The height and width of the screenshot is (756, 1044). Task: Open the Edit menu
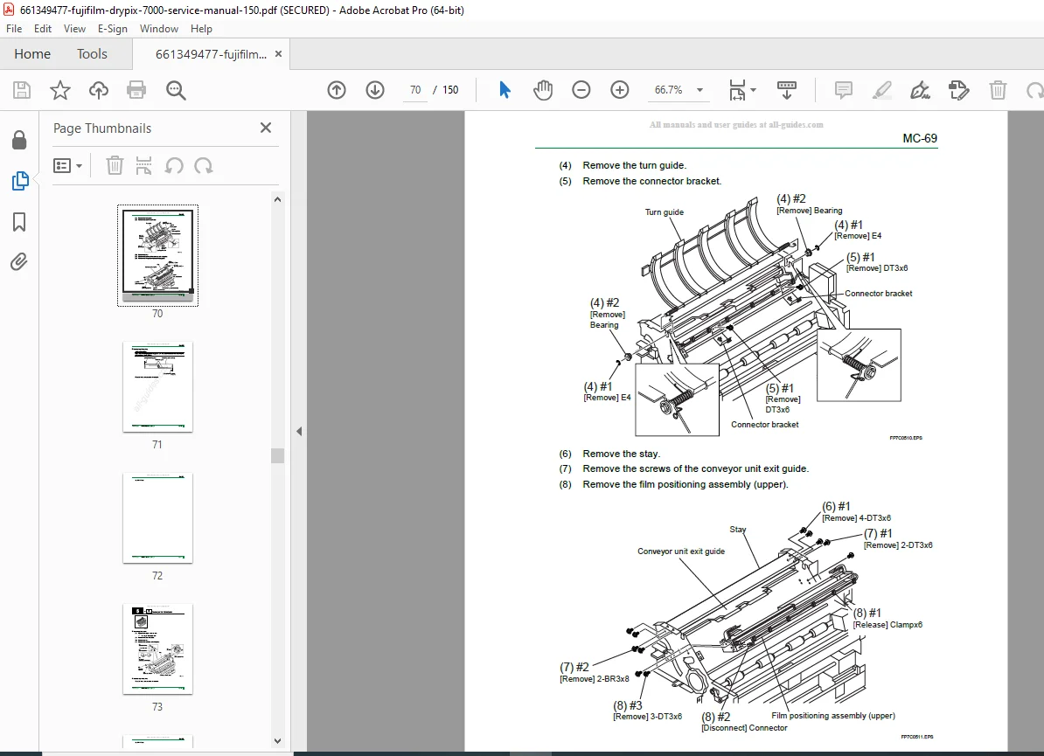click(x=43, y=29)
